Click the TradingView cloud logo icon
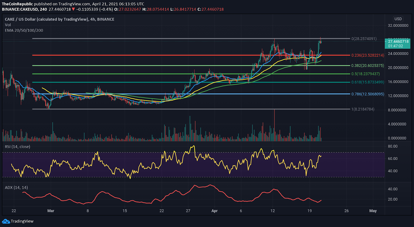The height and width of the screenshot is (227, 414). click(6, 221)
